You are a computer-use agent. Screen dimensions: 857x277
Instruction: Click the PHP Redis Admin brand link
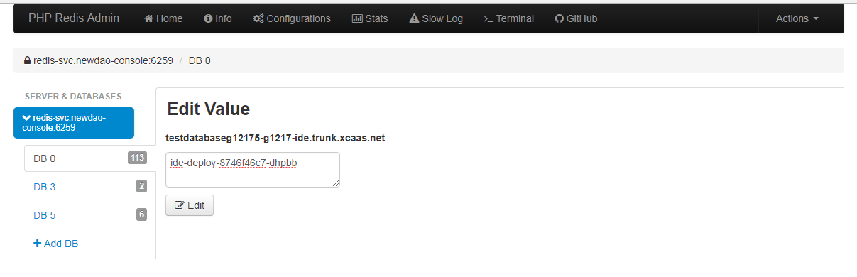[74, 18]
